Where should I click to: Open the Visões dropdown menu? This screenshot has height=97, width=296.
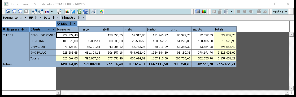pyautogui.click(x=280, y=12)
